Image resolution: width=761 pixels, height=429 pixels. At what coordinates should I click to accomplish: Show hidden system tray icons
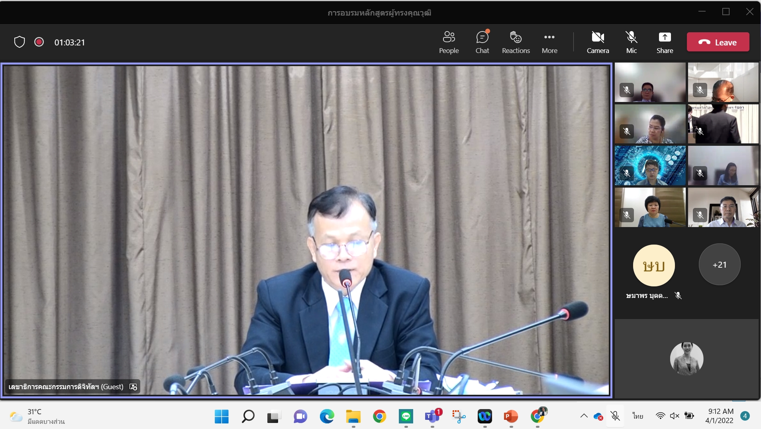pyautogui.click(x=584, y=416)
